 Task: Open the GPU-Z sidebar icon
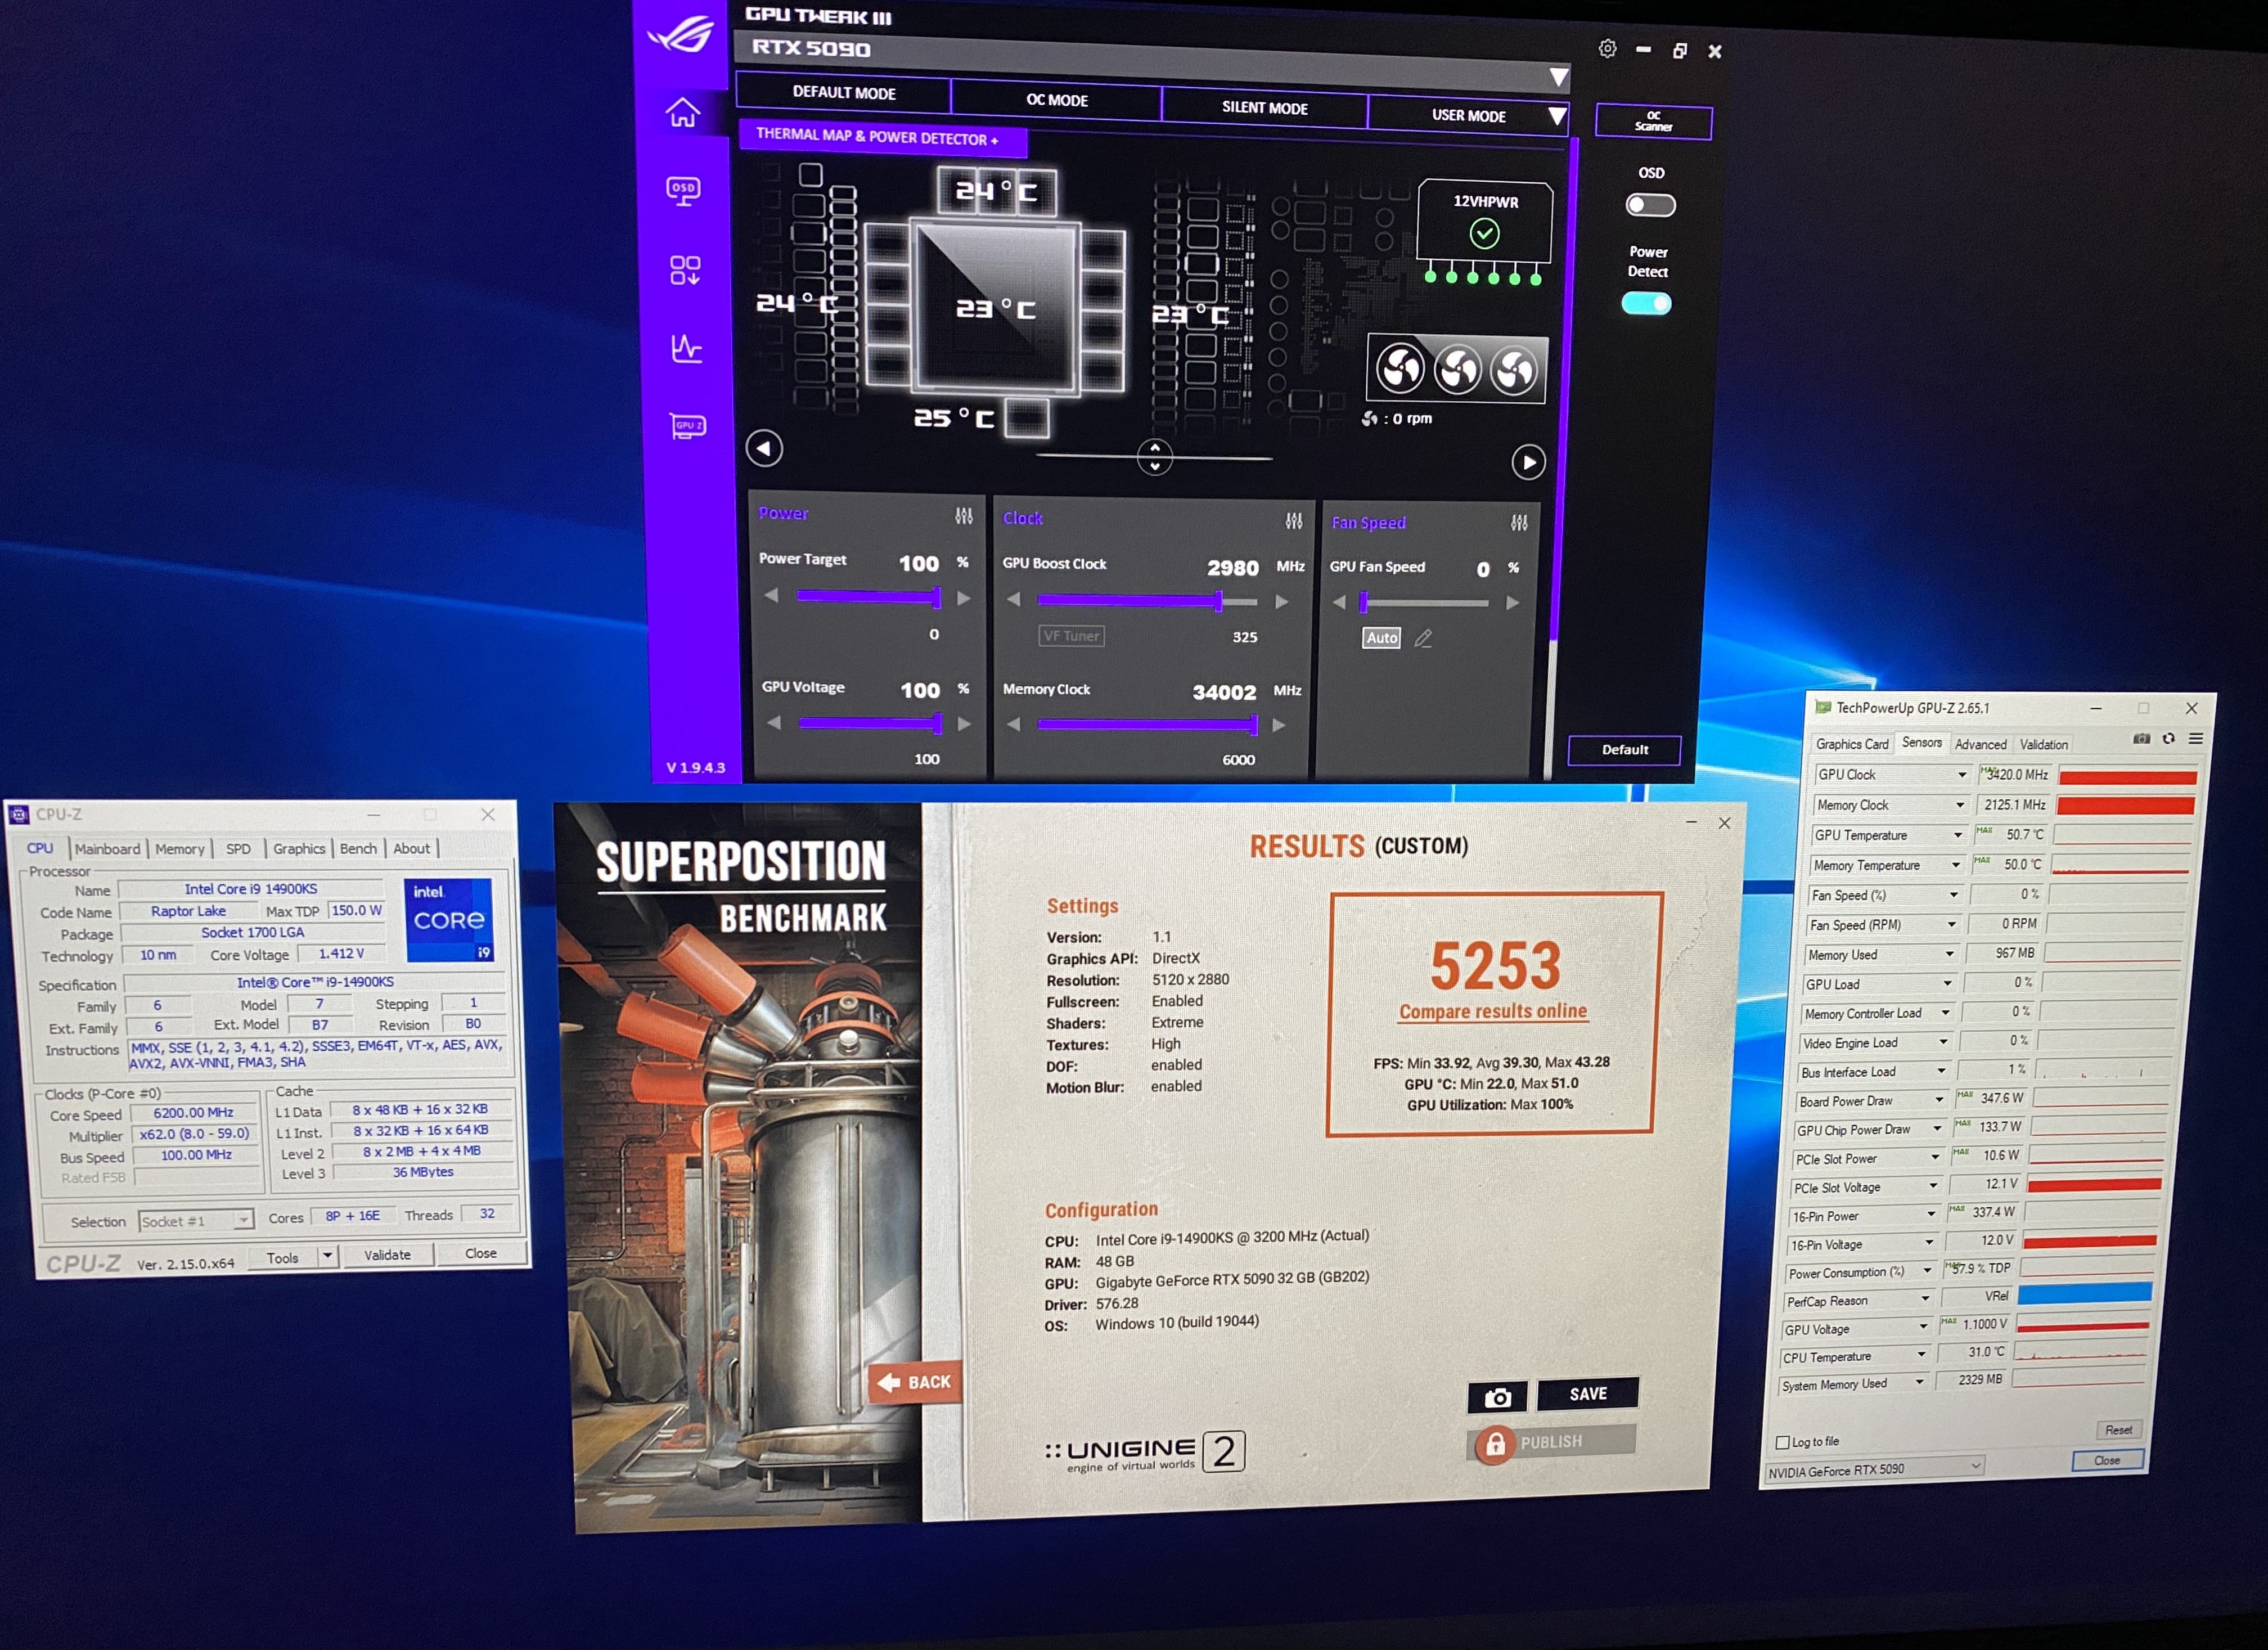(688, 426)
